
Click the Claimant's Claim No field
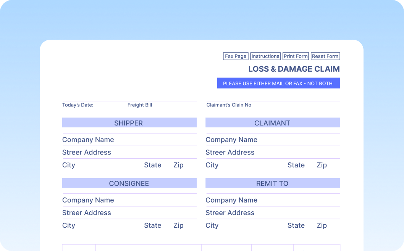click(294, 105)
